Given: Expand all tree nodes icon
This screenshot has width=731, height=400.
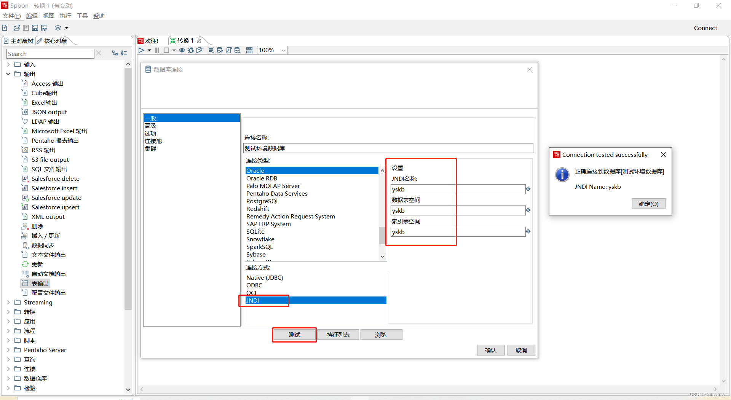Looking at the screenshot, I should click(115, 53).
